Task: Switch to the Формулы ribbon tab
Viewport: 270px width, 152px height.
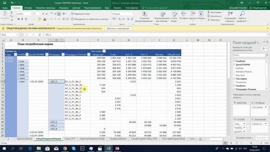Action: (x=64, y=8)
